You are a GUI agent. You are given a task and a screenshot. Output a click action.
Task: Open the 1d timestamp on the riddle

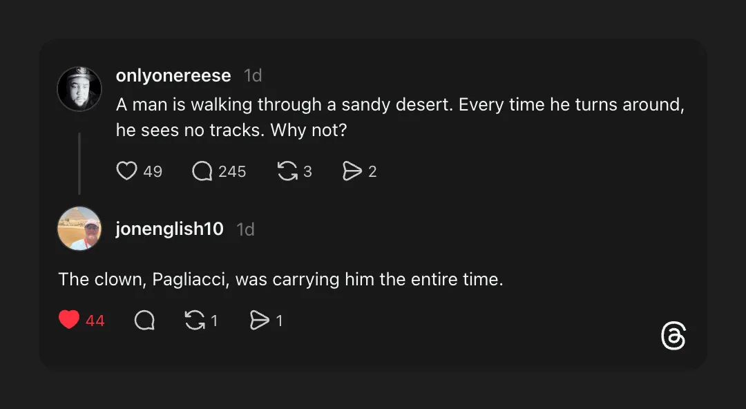(x=252, y=75)
